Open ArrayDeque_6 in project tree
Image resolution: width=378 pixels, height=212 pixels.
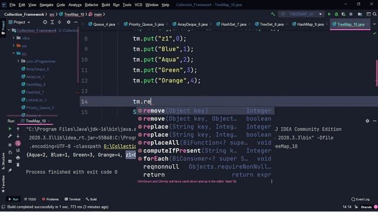[x=37, y=69]
